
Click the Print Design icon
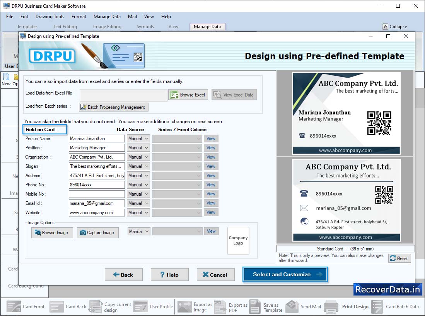[x=331, y=306]
